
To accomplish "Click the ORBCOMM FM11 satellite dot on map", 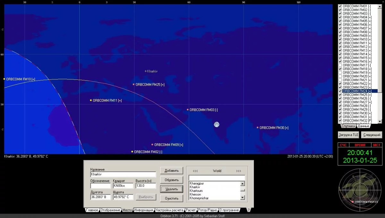I will 91,100.
